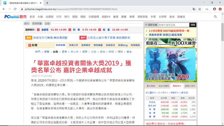Image resolution: width=224 pixels, height=126 pixels.
Task: Open 排行 menu item
Action: coord(67,17)
